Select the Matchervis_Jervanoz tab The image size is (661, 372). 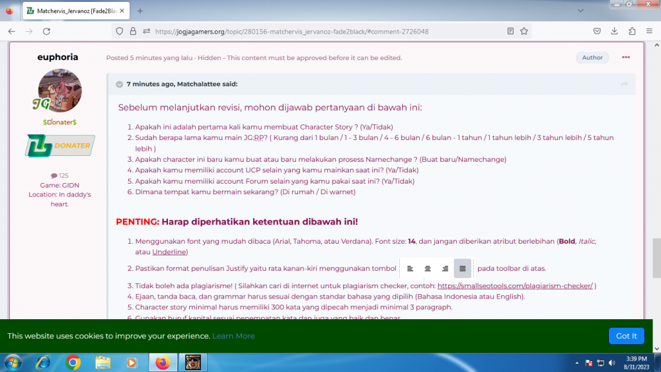click(76, 11)
